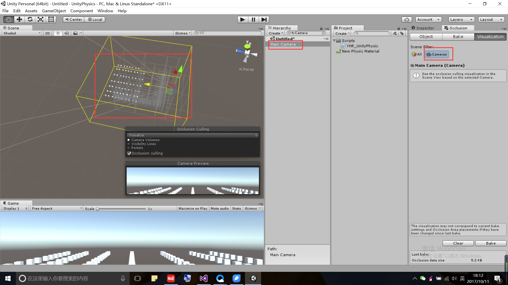The height and width of the screenshot is (285, 508).
Task: Toggle scene lighting sun icon
Action: (58, 33)
